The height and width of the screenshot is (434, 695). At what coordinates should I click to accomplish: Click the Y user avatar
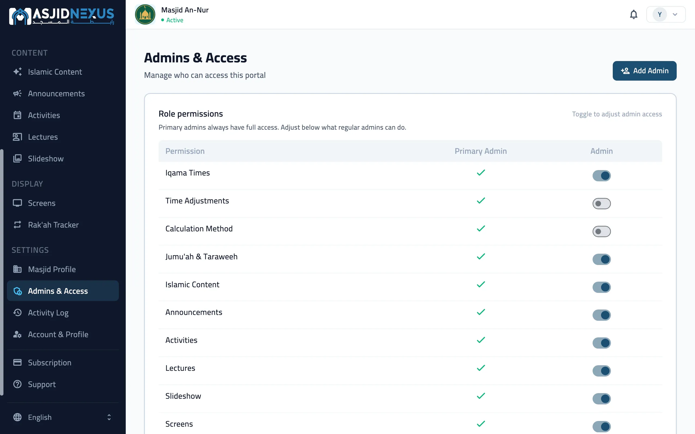(659, 14)
